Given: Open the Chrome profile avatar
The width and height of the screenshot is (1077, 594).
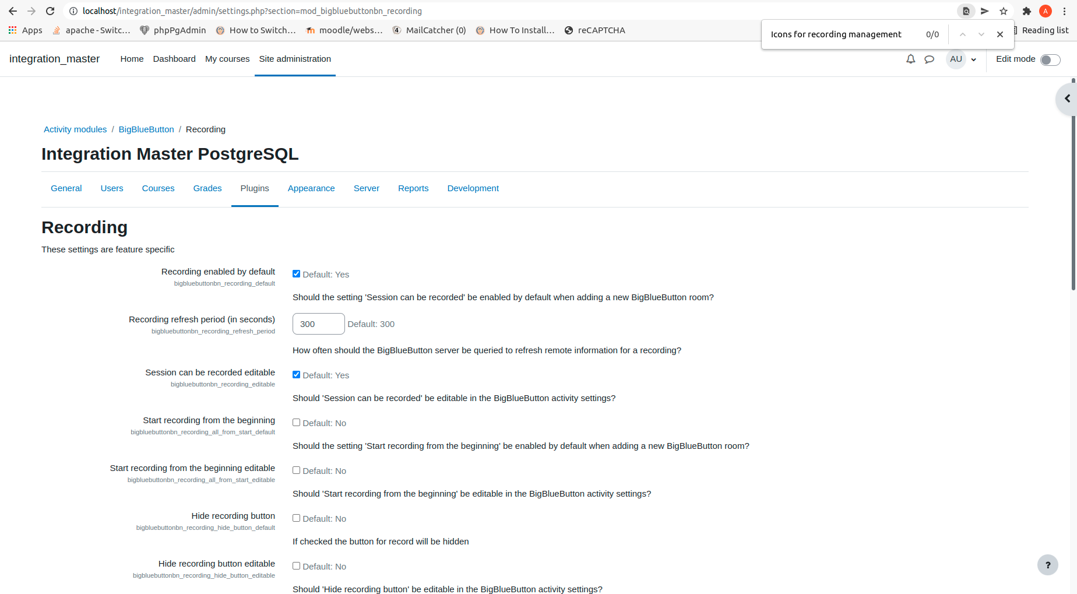Looking at the screenshot, I should tap(1046, 11).
